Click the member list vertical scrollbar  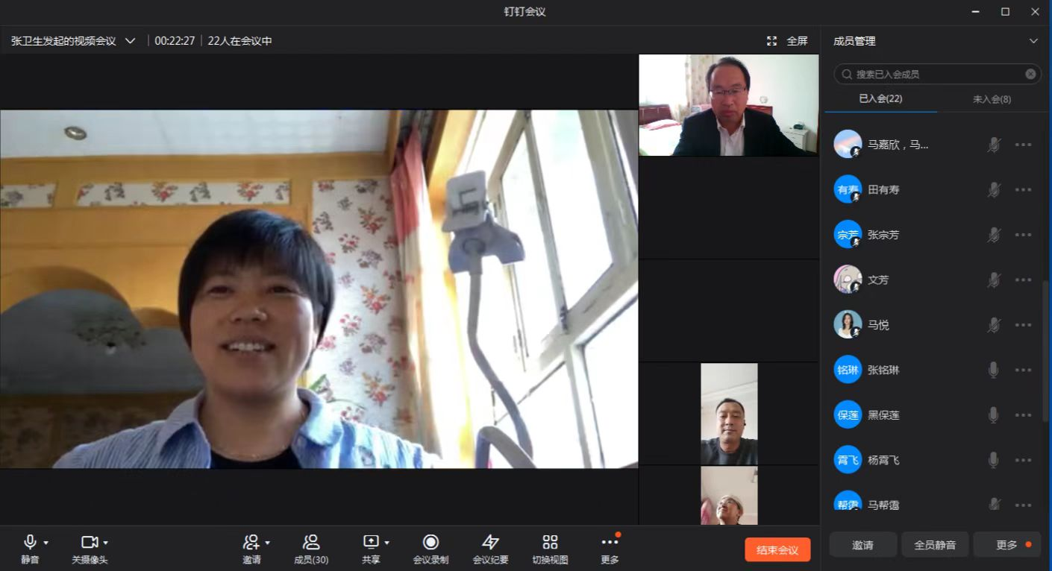pyautogui.click(x=1045, y=350)
